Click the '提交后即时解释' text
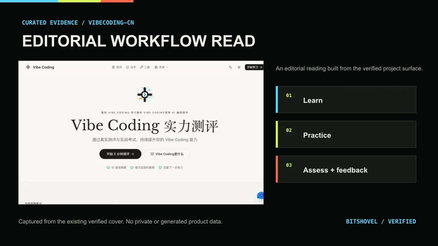The image size is (438, 246). pos(145,168)
